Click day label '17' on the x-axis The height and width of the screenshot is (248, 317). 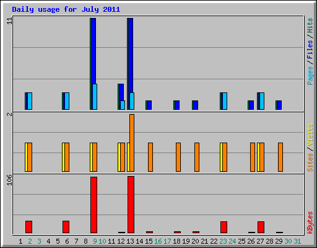pos(167,241)
